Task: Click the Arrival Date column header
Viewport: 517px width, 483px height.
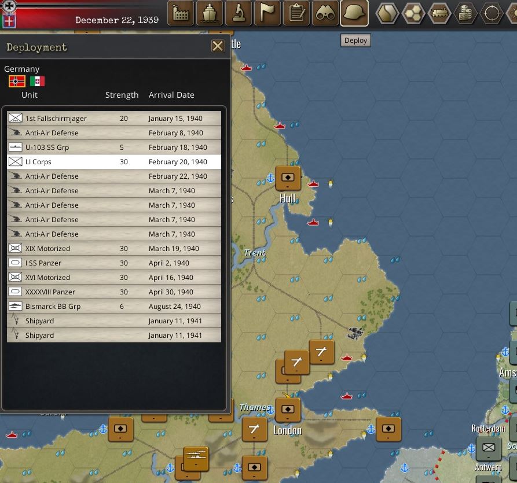Action: pyautogui.click(x=171, y=95)
